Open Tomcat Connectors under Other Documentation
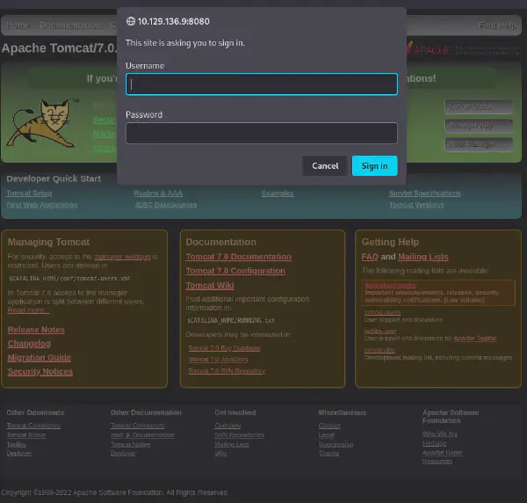 (x=138, y=426)
